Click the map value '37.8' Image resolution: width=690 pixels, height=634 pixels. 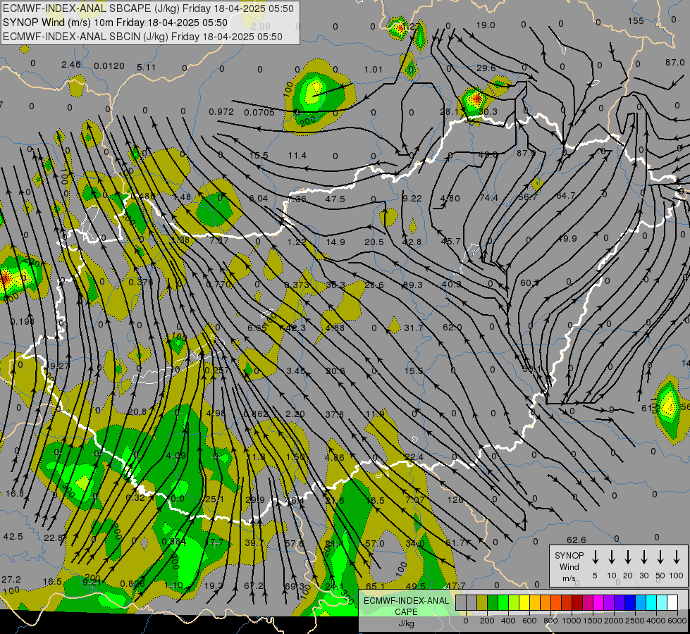[335, 414]
